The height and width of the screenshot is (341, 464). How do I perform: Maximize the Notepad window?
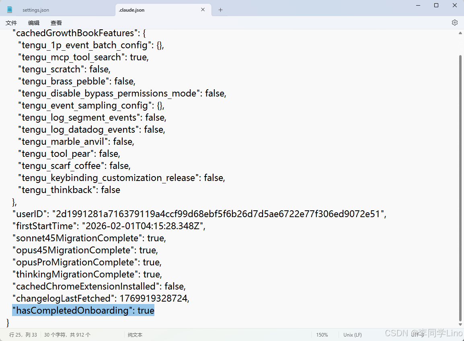tap(436, 5)
